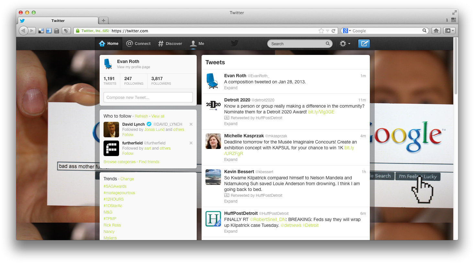474x263 pixels.
Task: Bookmark the page with the star icon
Action: point(321,31)
